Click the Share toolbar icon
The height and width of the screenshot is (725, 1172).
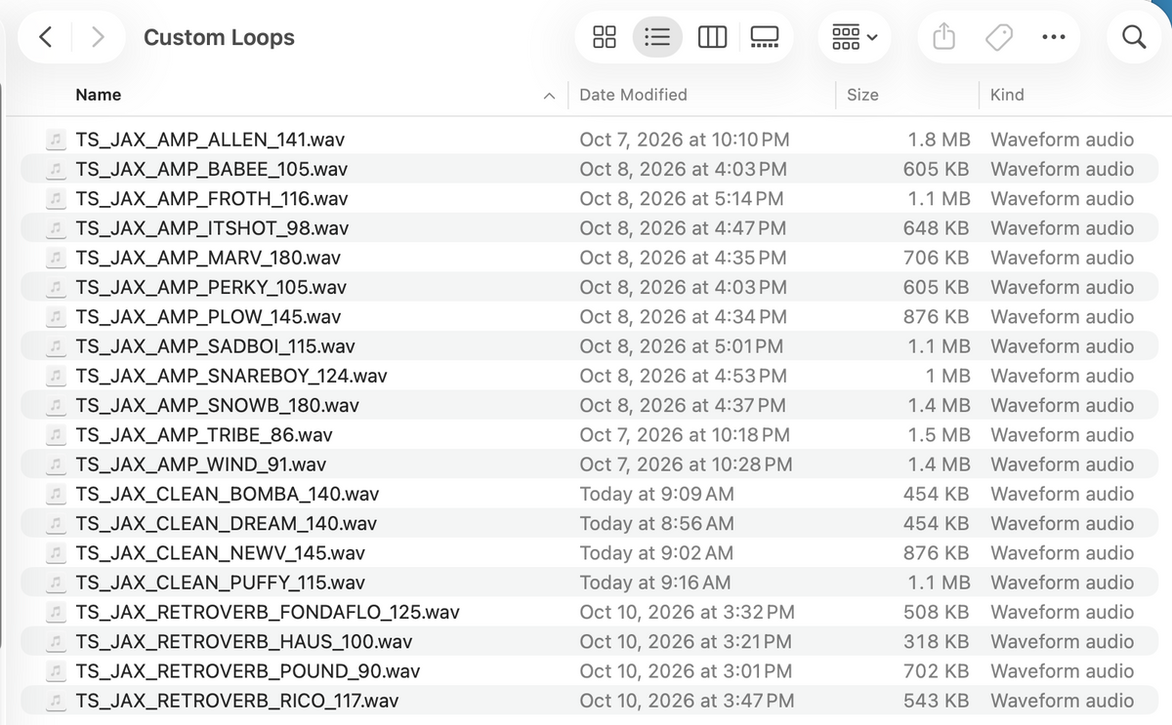pyautogui.click(x=943, y=37)
